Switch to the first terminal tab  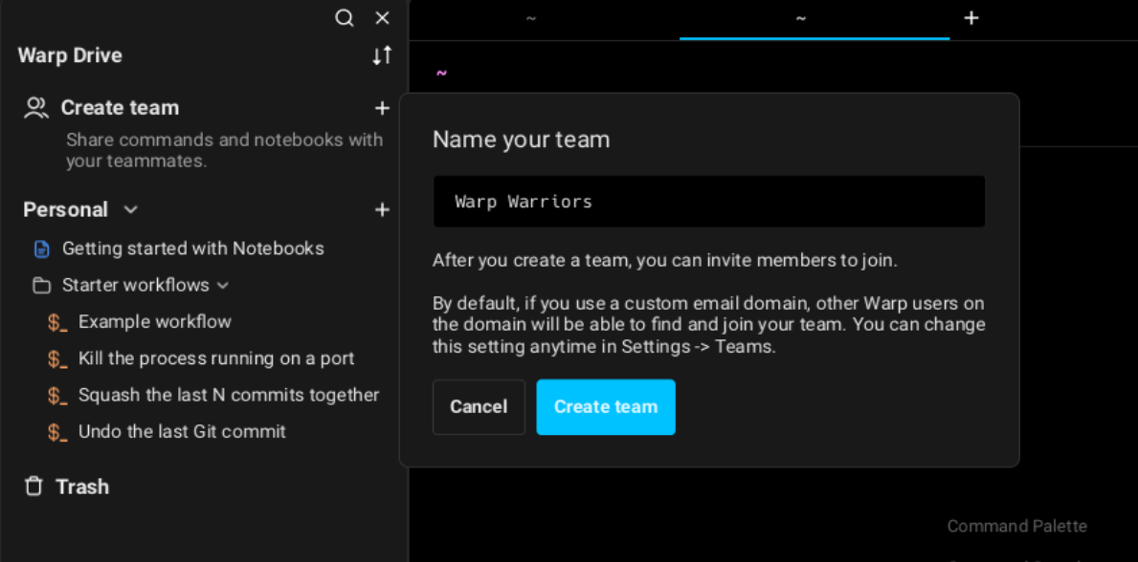[x=531, y=19]
